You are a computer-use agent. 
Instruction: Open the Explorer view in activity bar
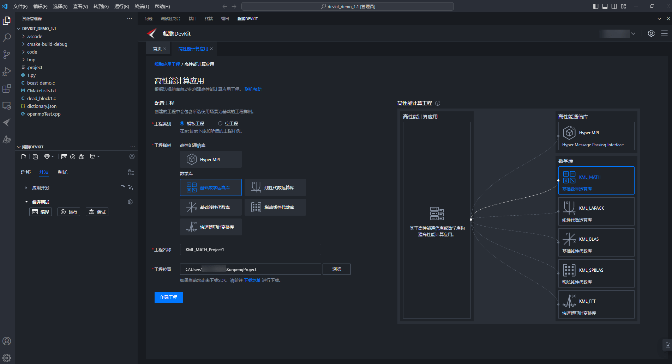pyautogui.click(x=7, y=21)
